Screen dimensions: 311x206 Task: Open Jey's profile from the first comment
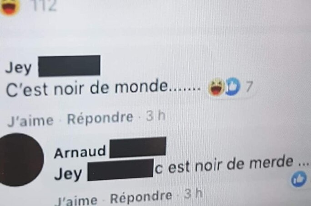coord(18,68)
